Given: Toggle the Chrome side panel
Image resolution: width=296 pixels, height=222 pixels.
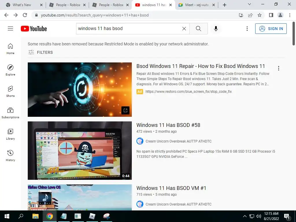Looking at the screenshot, I should tap(271, 15).
